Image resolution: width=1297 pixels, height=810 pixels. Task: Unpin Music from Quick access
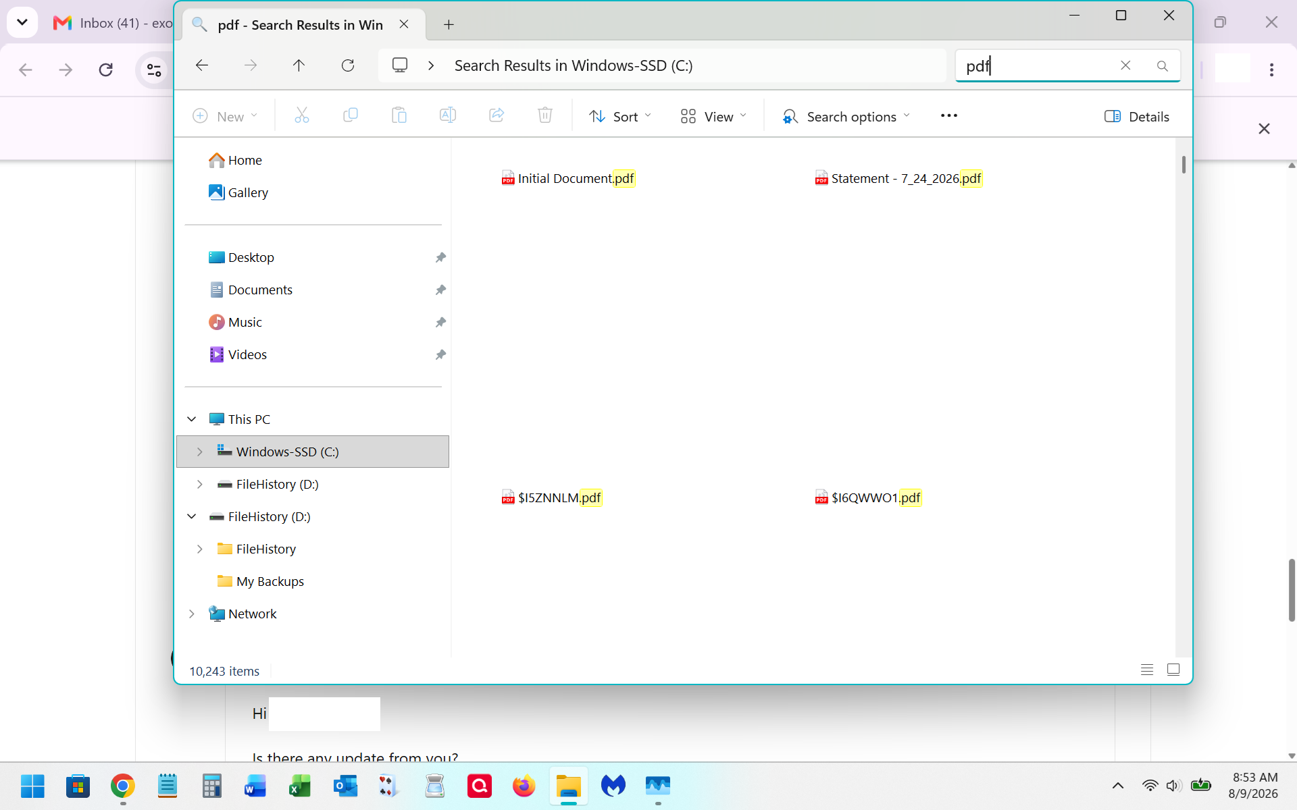tap(440, 322)
